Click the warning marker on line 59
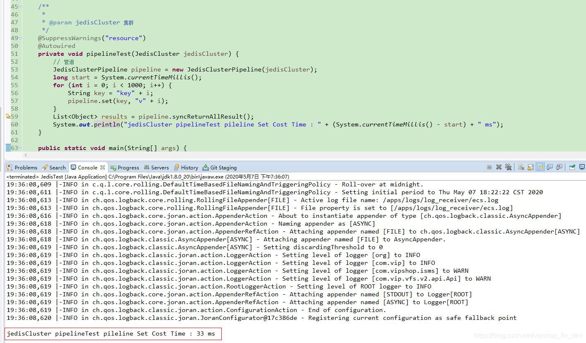This screenshot has height=343, width=586. [x=8, y=117]
